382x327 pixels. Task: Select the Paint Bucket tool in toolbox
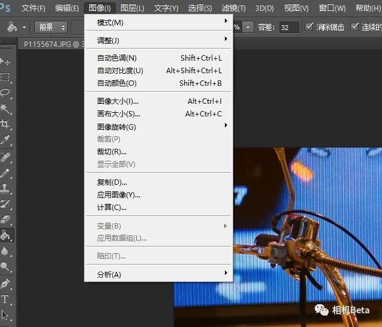5,235
